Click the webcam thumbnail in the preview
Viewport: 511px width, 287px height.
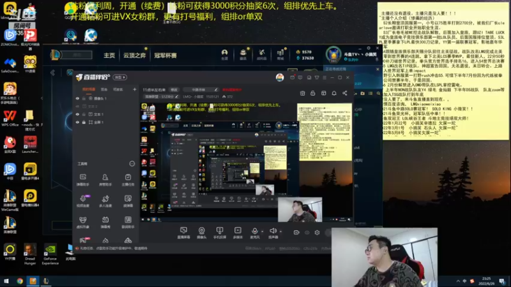[x=300, y=210]
